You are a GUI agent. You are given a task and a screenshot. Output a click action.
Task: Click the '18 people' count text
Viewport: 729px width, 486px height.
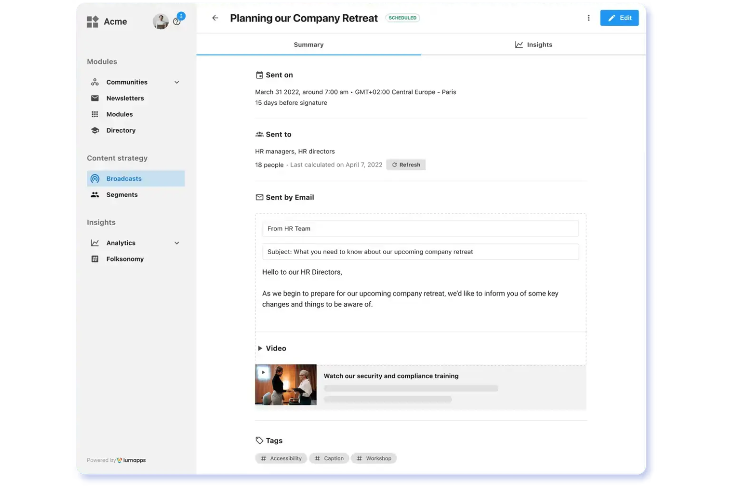[269, 165]
